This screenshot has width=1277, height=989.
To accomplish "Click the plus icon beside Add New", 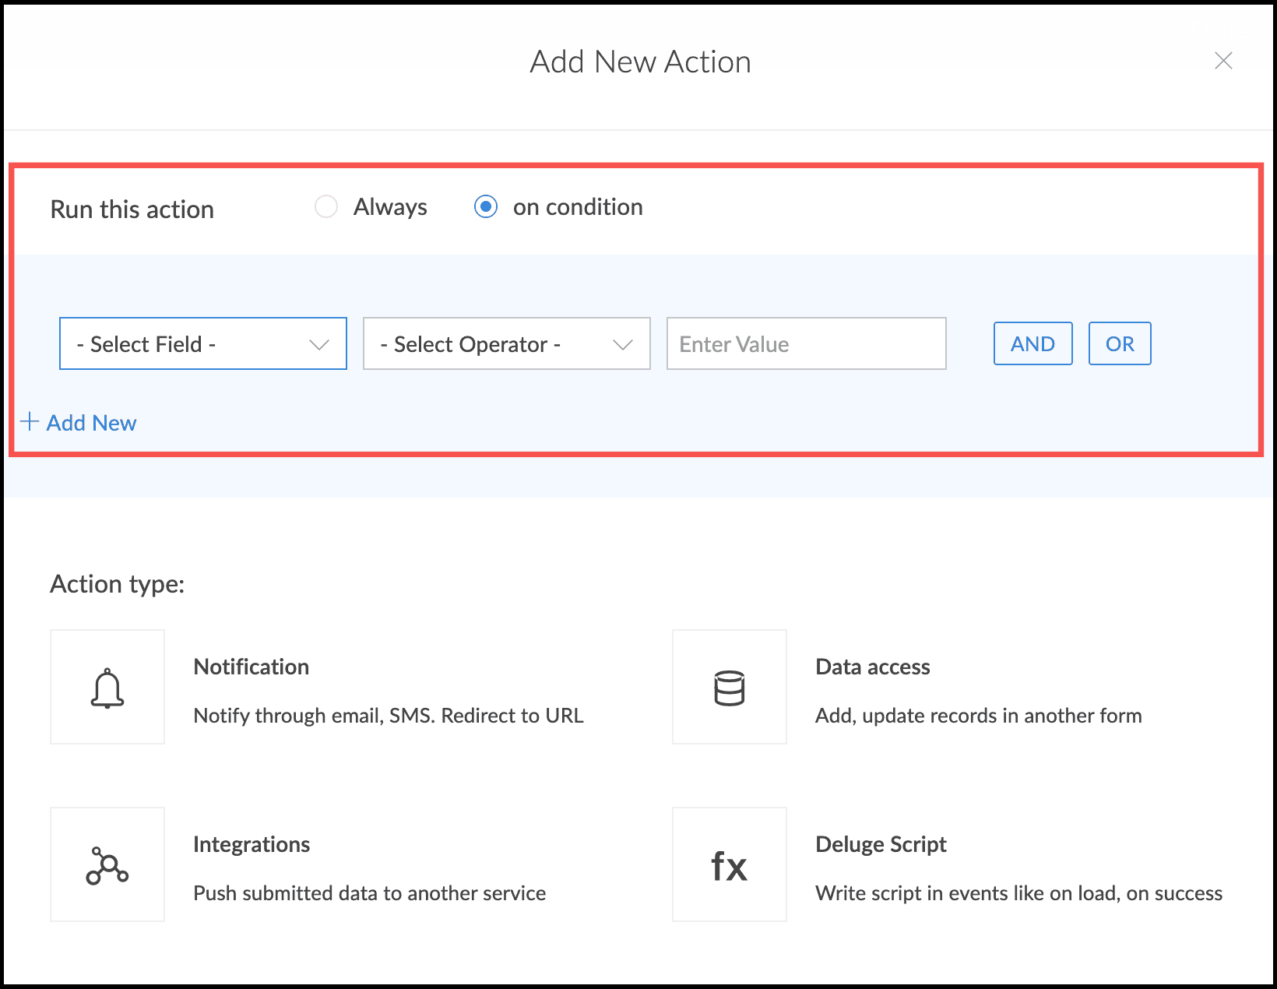I will [30, 422].
